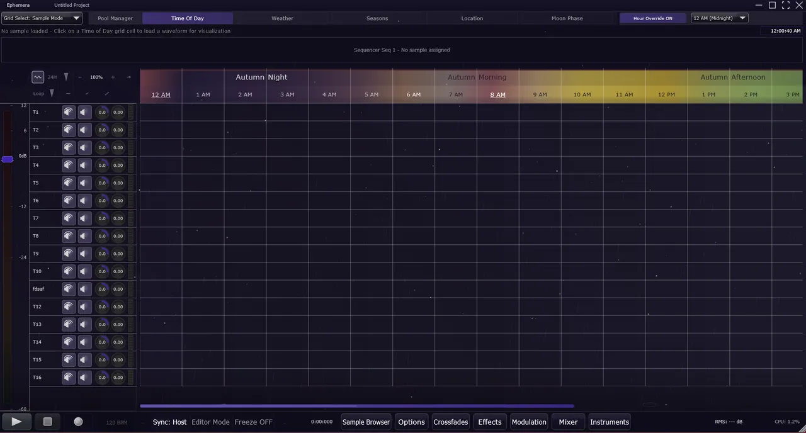Solo track T3 with its speaker button

[x=68, y=147]
